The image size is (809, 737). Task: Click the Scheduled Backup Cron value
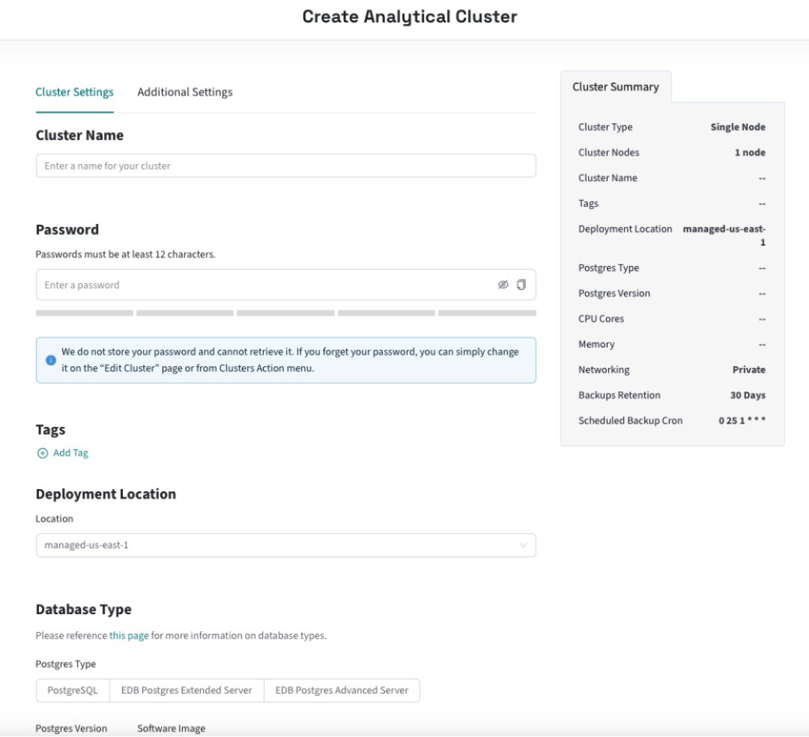742,421
